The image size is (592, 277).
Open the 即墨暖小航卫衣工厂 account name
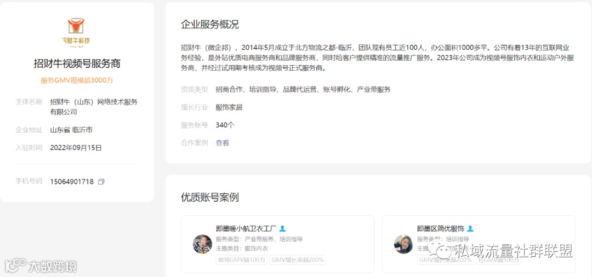pos(247,228)
